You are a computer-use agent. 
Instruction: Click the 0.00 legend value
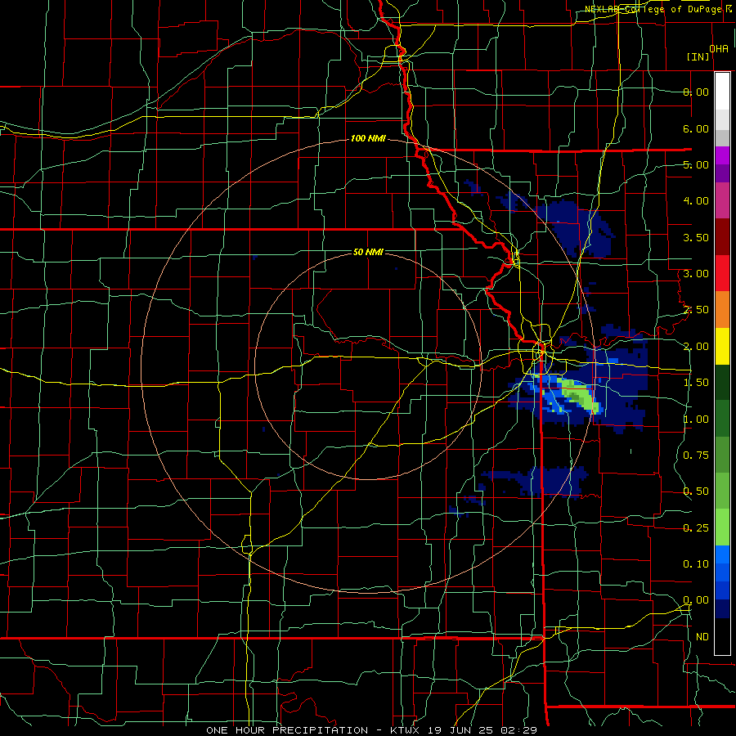(x=696, y=600)
